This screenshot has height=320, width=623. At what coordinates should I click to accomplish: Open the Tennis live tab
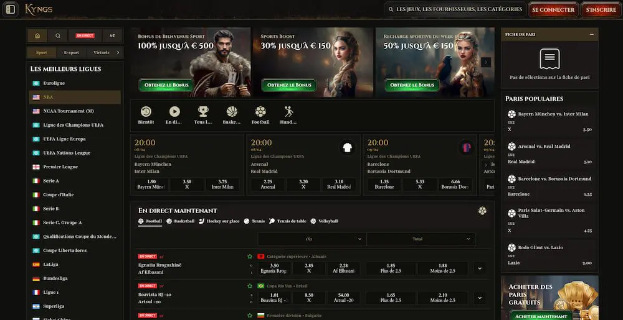(254, 221)
